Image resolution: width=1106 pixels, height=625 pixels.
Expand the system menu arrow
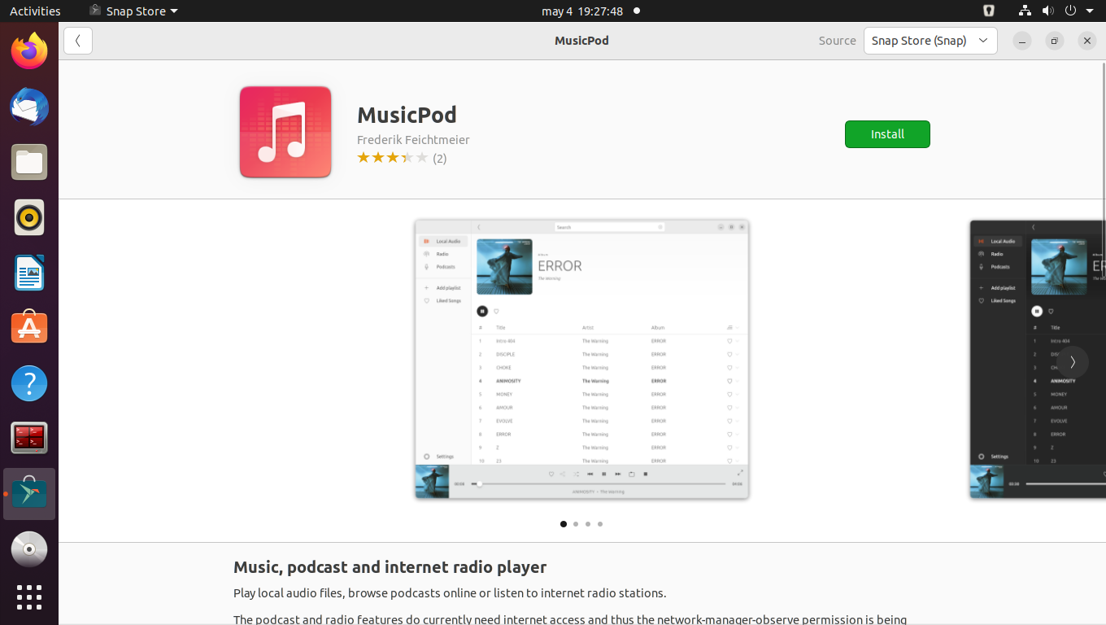coord(1090,11)
